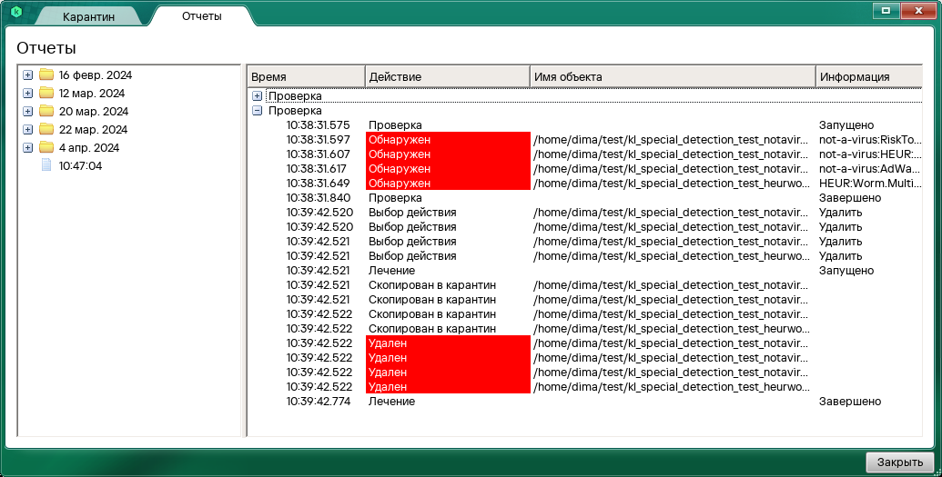Click the folder icon for 4 апр. 2024
The width and height of the screenshot is (942, 477).
coord(46,147)
